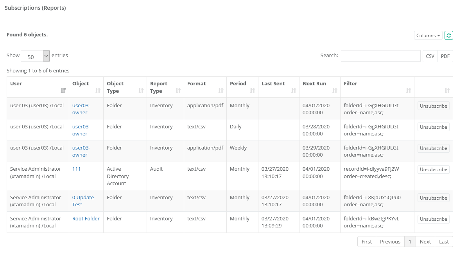Export the table as PDF
Viewport: 459px width, 256px height.
coord(445,56)
